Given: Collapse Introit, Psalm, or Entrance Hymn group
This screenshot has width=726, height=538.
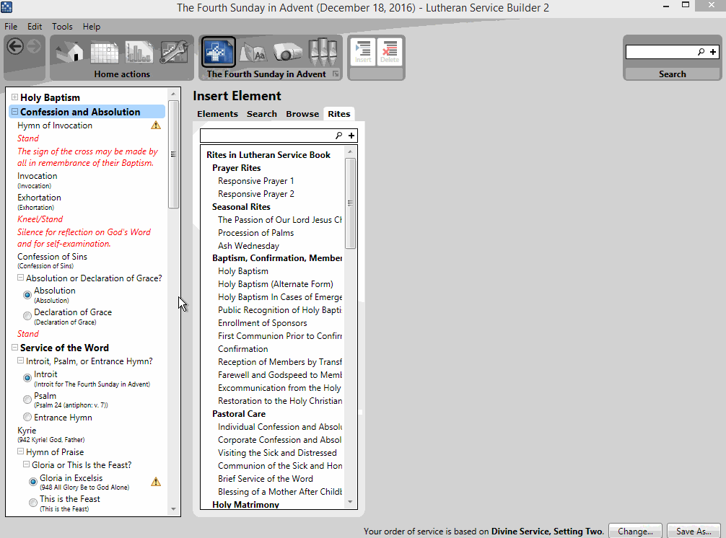Looking at the screenshot, I should click(20, 361).
